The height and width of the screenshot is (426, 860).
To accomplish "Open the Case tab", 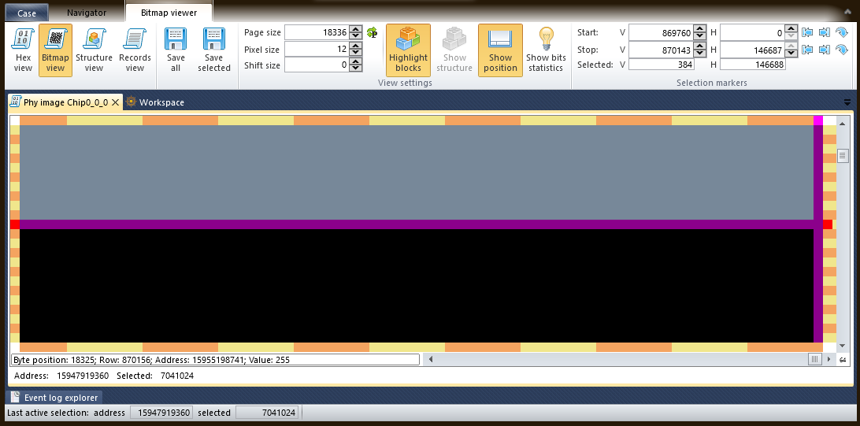I will (x=27, y=13).
